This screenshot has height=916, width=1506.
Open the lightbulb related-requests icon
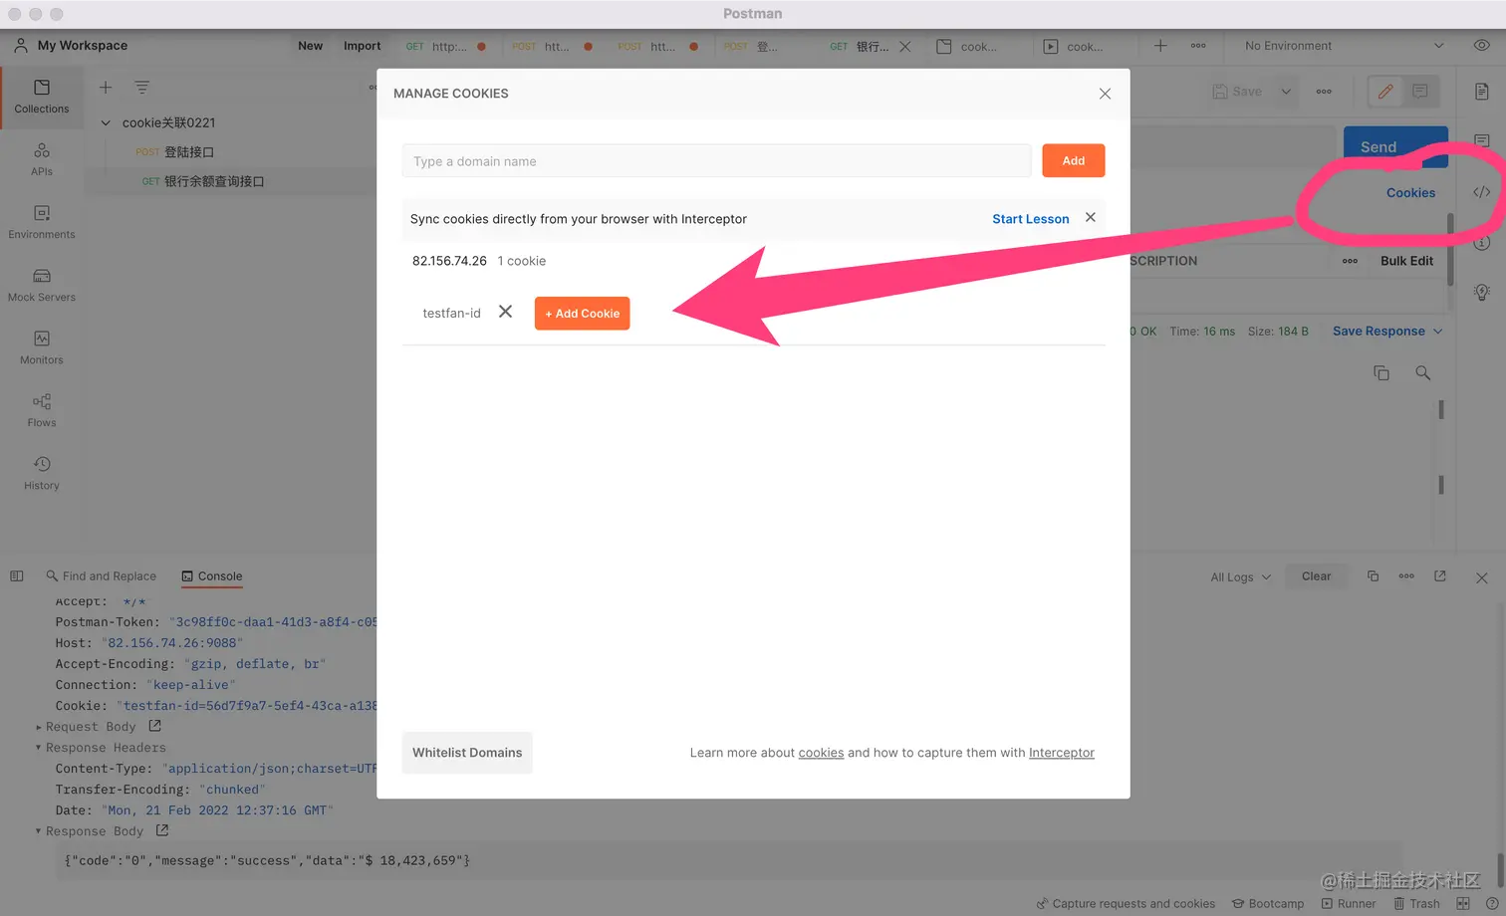[x=1482, y=292]
